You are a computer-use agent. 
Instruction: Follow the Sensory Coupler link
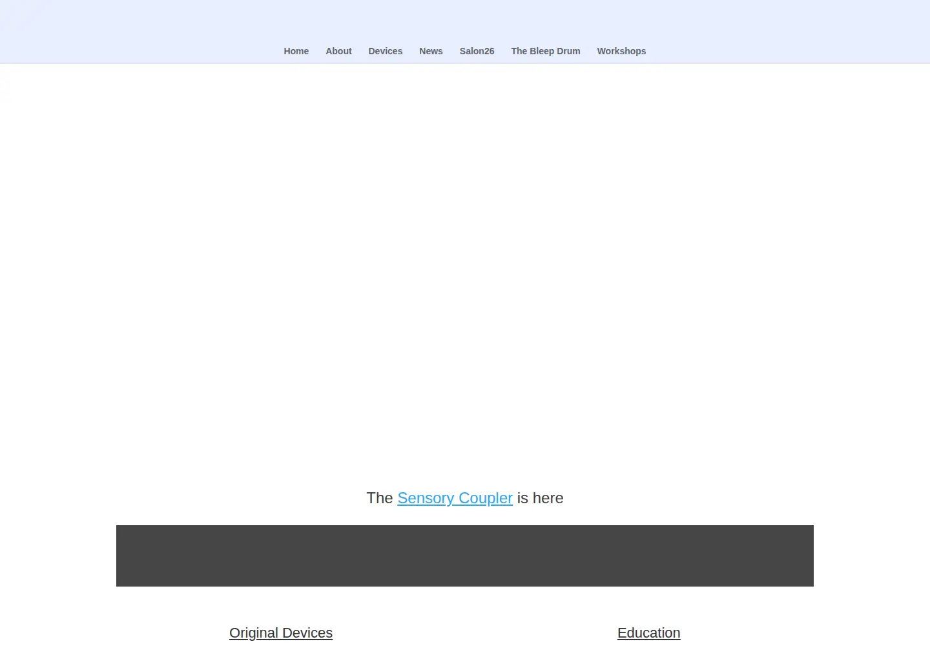(x=455, y=498)
